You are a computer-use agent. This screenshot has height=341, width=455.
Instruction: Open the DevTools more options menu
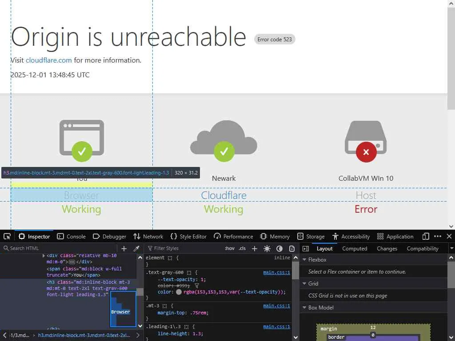click(438, 236)
